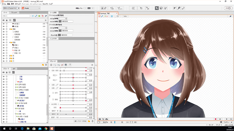Click the パラメータ作成 button

80,121
